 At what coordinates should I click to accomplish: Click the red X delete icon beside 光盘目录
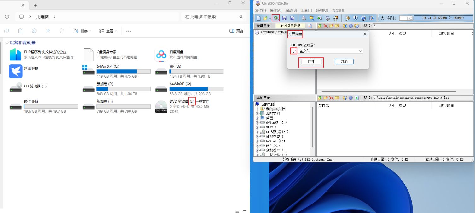pyautogui.click(x=326, y=26)
